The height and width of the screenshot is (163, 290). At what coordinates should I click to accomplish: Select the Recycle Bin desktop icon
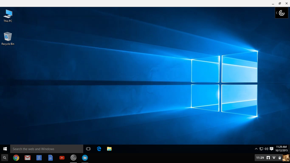click(8, 39)
